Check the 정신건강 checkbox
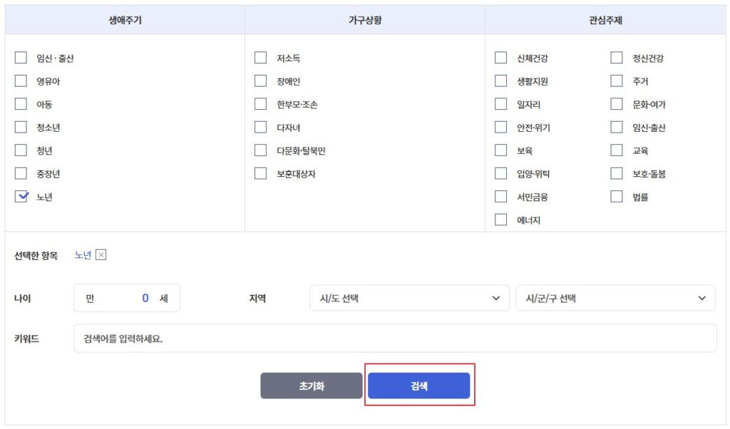The height and width of the screenshot is (429, 730). pyautogui.click(x=617, y=58)
